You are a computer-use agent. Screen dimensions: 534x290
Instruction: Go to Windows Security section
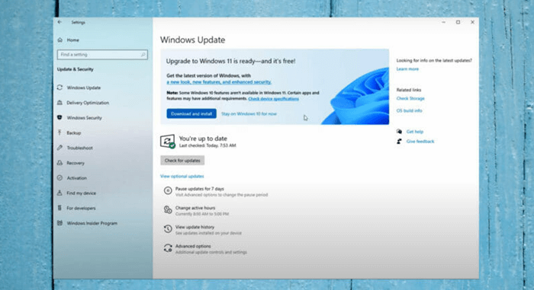(85, 118)
